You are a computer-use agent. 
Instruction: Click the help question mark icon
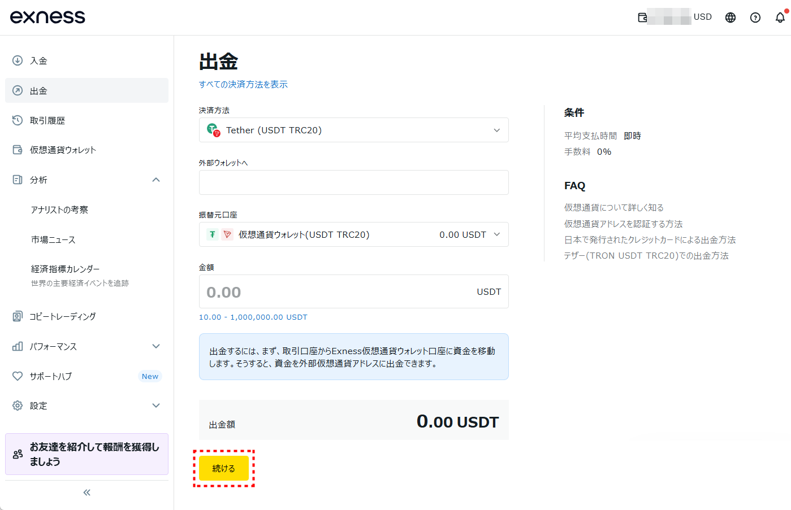[x=755, y=18]
